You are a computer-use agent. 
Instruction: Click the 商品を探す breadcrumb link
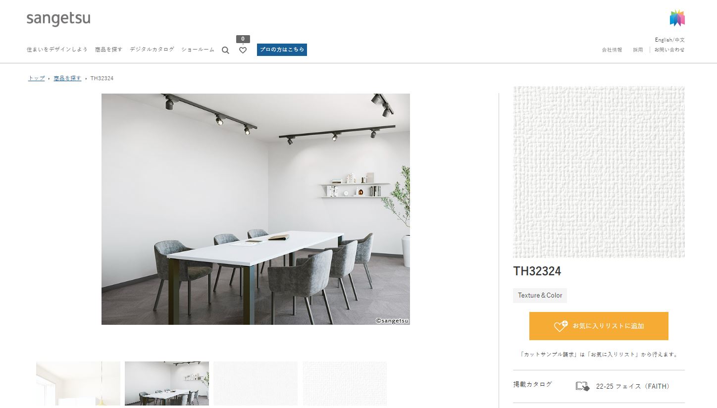coord(67,78)
